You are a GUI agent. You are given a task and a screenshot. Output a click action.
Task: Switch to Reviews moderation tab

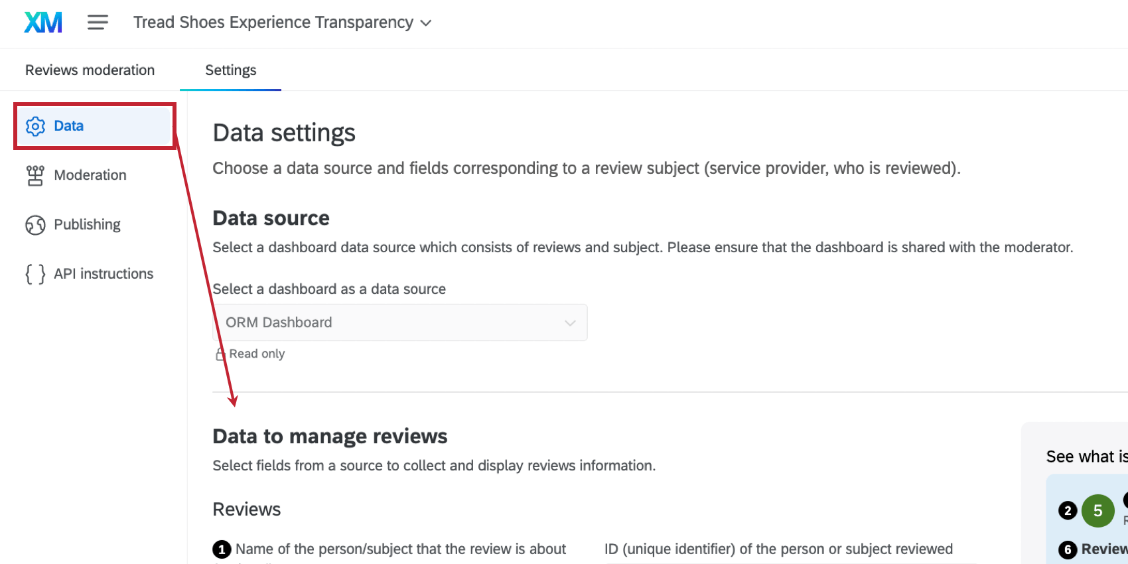coord(90,70)
